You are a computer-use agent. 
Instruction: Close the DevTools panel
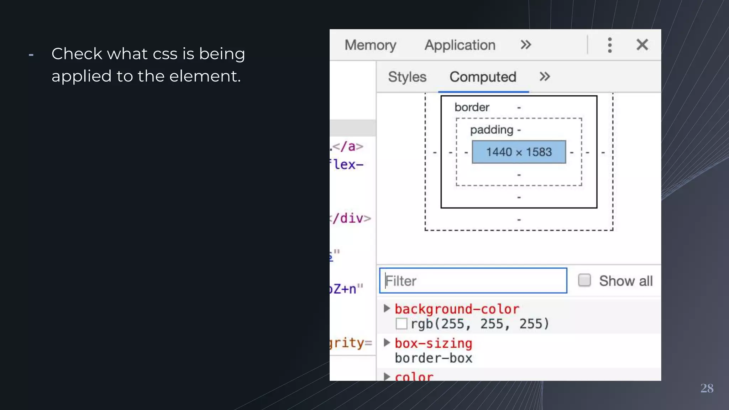point(642,45)
